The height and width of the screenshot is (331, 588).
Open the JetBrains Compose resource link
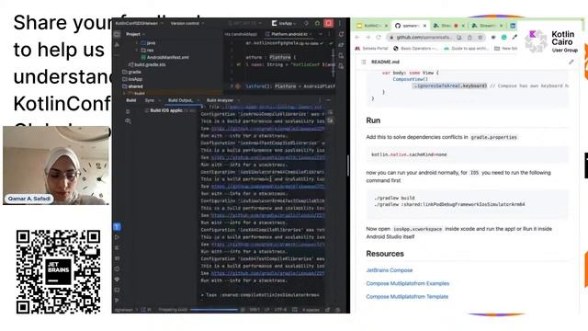point(390,270)
